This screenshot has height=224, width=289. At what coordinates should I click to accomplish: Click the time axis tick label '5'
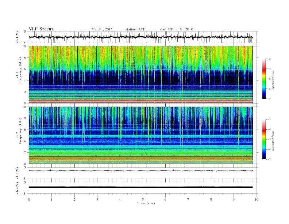(143, 199)
